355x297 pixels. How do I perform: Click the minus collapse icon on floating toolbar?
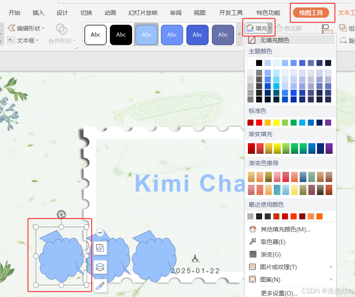100,232
